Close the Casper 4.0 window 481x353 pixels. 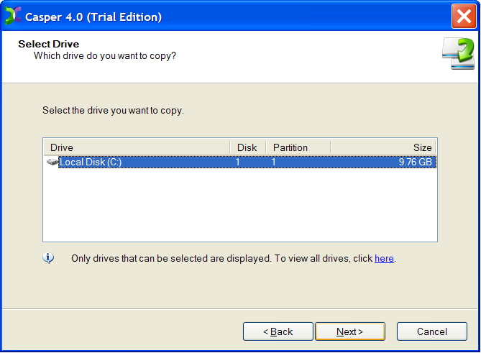(464, 17)
